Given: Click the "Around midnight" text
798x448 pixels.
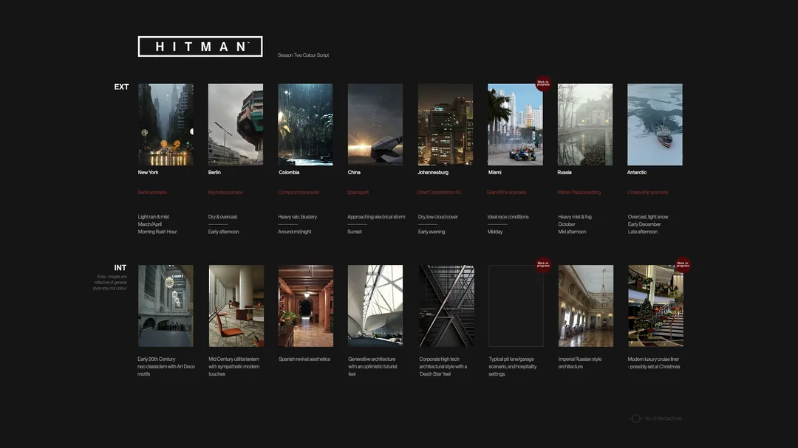Looking at the screenshot, I should 295,232.
